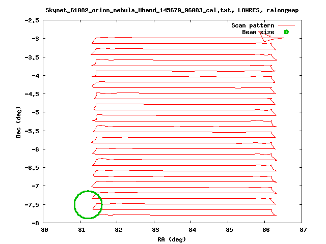Screen dimensions: 326x244
Task: Click the y-axis tick label -2.5
Action: point(32,20)
